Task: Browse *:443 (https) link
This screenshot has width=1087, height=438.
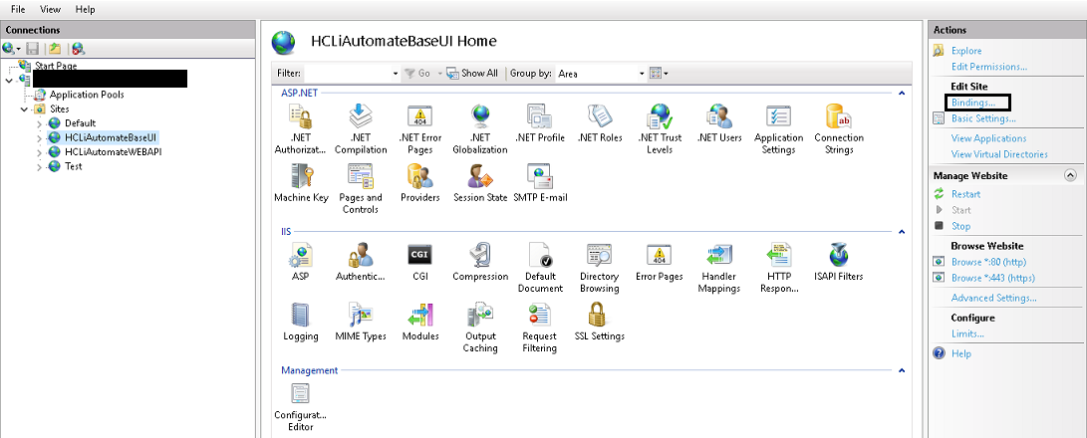Action: [993, 278]
